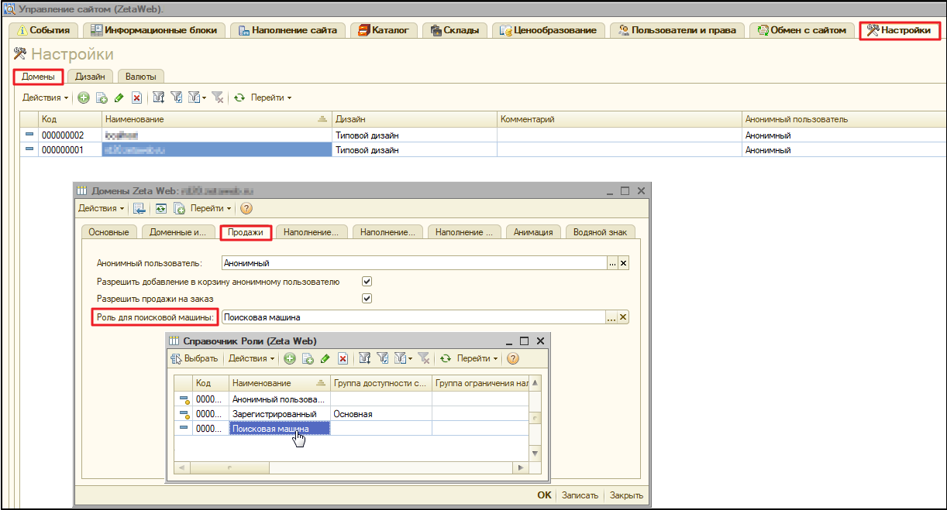The width and height of the screenshot is (947, 510).
Task: Click the Выбрать button in the roles catalog
Action: click(195, 358)
